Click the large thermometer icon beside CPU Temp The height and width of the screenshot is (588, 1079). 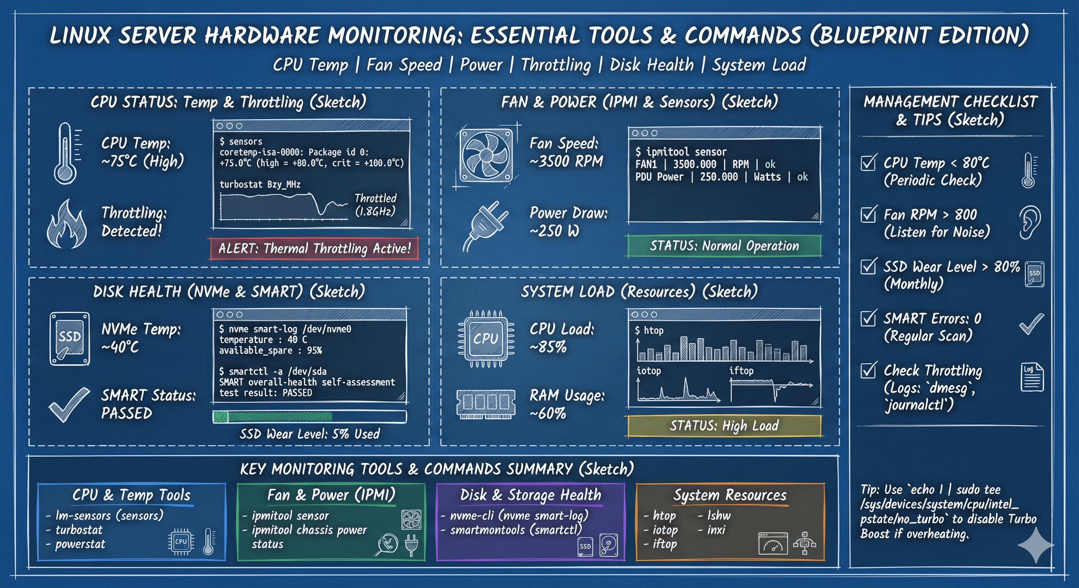(x=66, y=153)
